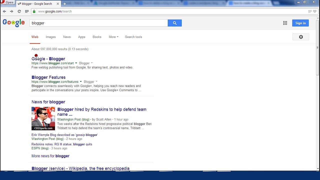Open the 'News for blogger' heading link

click(48, 102)
